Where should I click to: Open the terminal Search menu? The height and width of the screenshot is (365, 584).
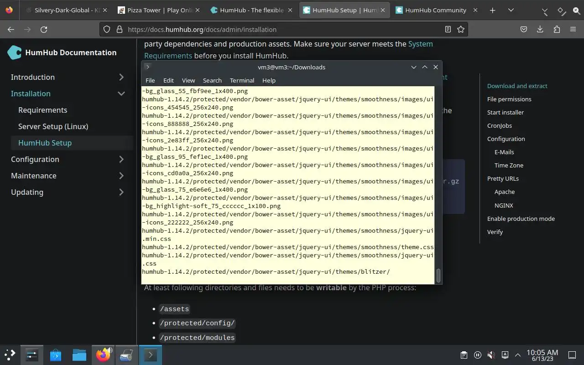pyautogui.click(x=212, y=80)
